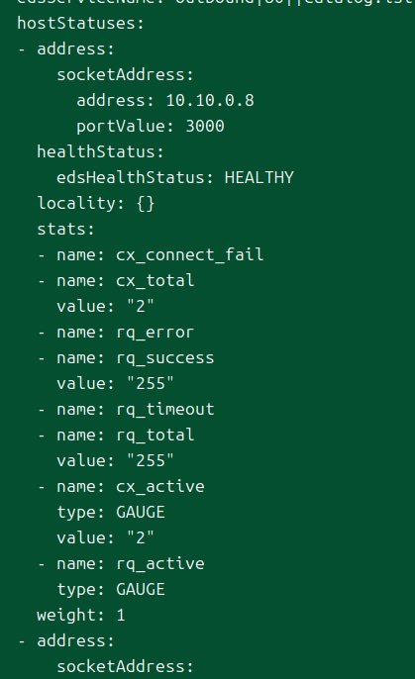Click the cx_total stat name
415x679 pixels.
click(x=156, y=281)
